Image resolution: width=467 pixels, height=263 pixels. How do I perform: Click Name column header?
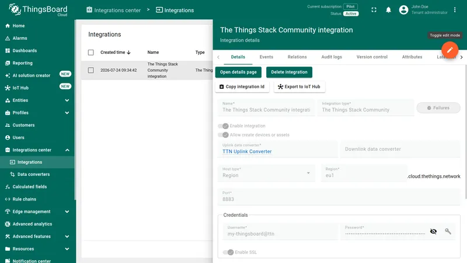pos(153,53)
